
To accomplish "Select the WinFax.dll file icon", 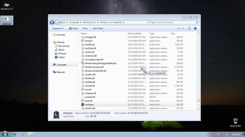I will pos(83,78).
